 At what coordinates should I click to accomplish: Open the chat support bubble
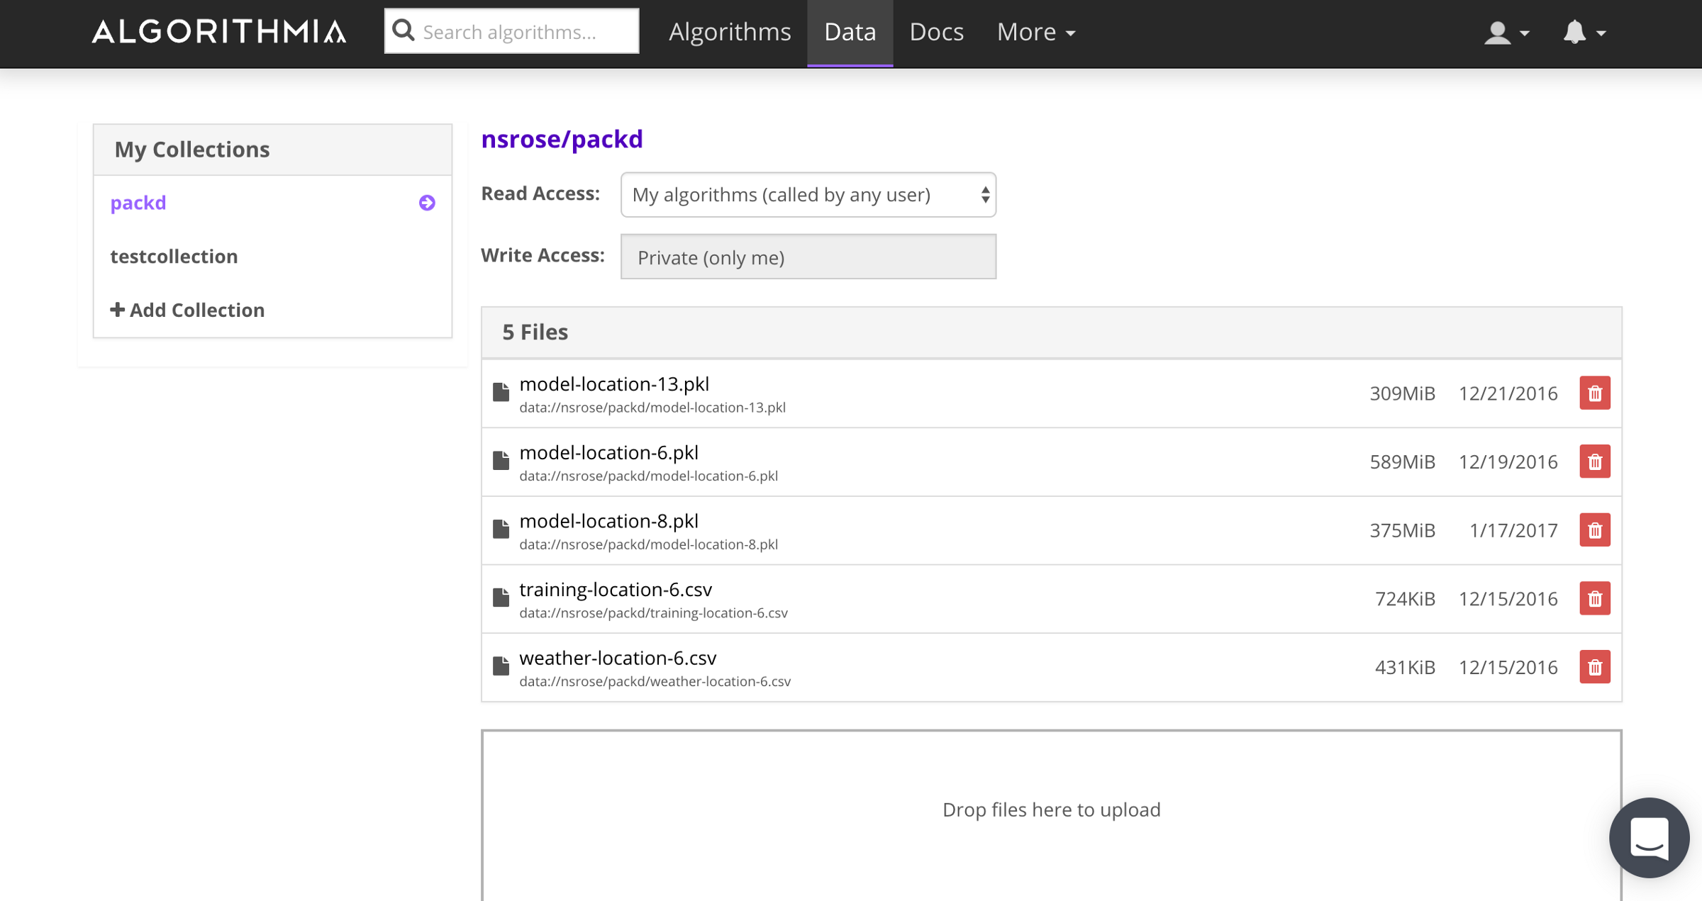pos(1648,838)
